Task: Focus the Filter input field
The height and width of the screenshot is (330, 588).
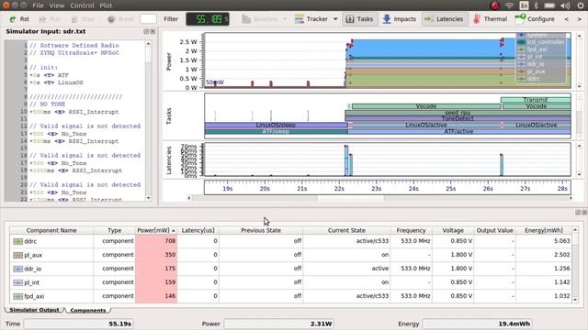Action: coord(148,19)
